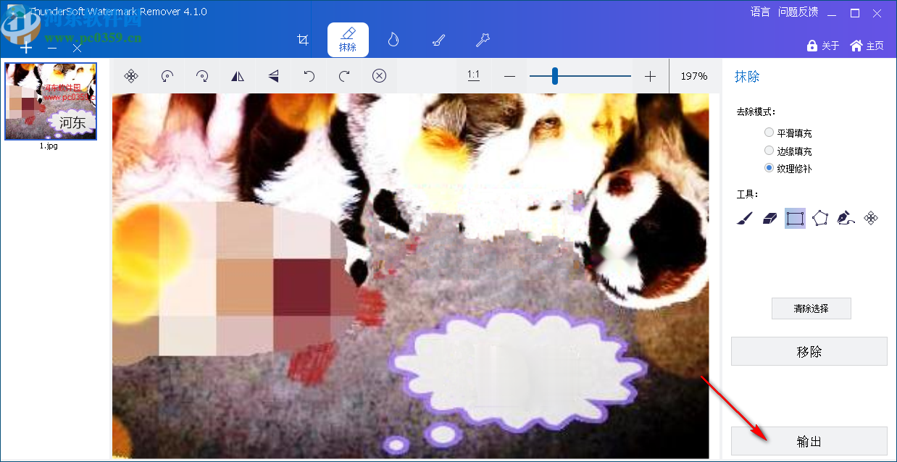Select the 纹理修补 removal mode
Screen dimensions: 897x462
[768, 167]
